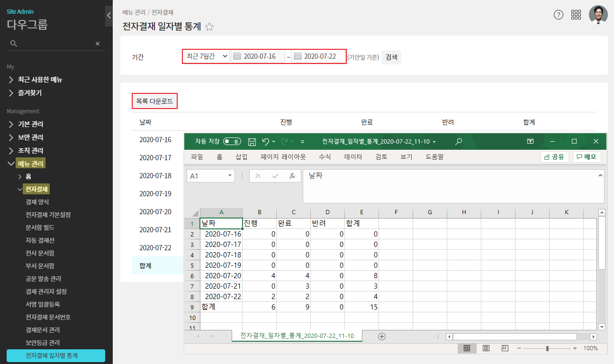This screenshot has height=364, width=614.
Task: Click the 목록 다운로드 button
Action: point(154,101)
